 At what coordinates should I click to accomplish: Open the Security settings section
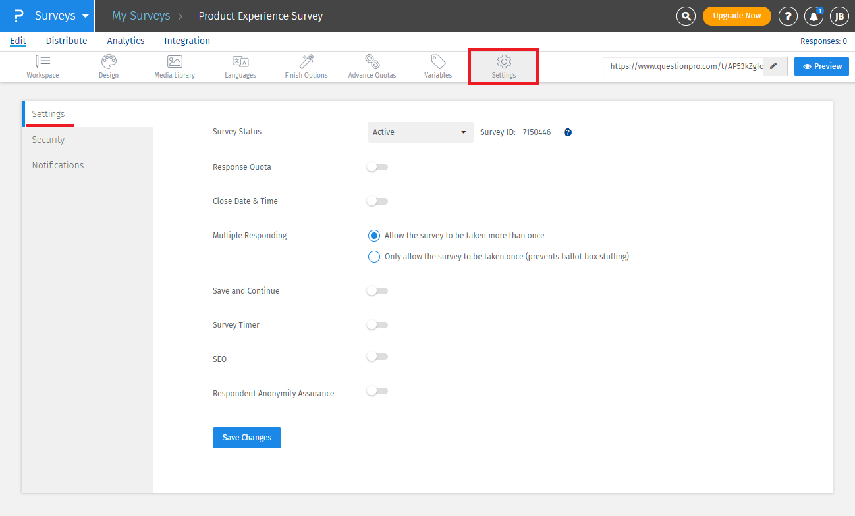(x=48, y=140)
